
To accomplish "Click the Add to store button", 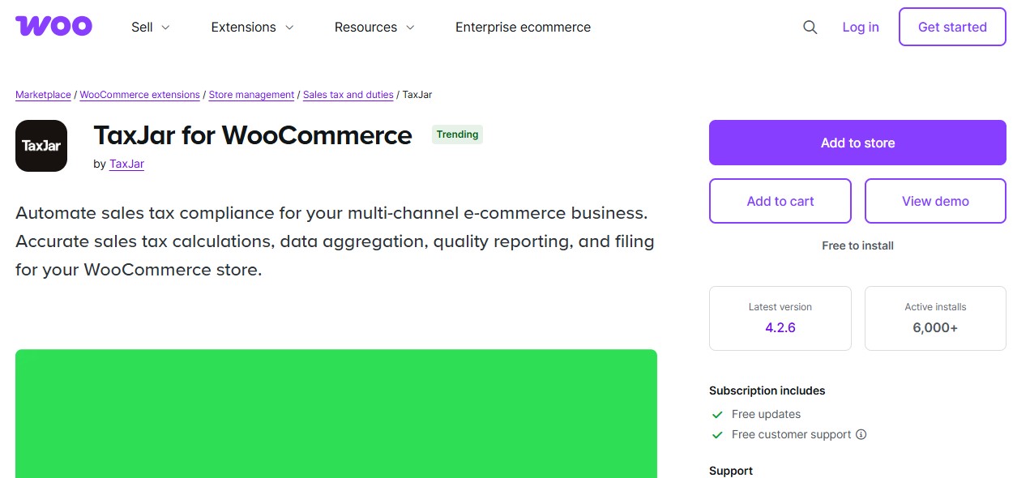I will tap(857, 142).
